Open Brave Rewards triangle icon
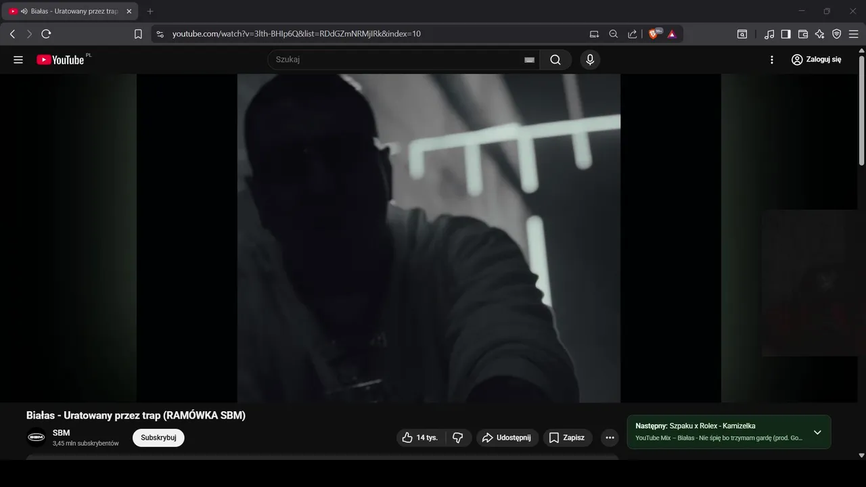Image resolution: width=866 pixels, height=487 pixels. pyautogui.click(x=672, y=34)
